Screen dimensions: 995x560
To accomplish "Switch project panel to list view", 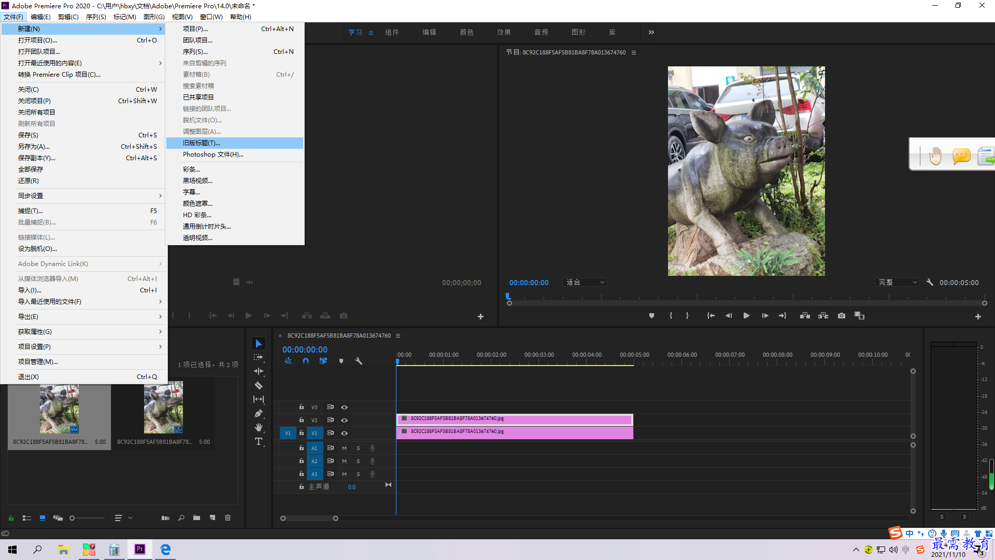I will (x=27, y=517).
